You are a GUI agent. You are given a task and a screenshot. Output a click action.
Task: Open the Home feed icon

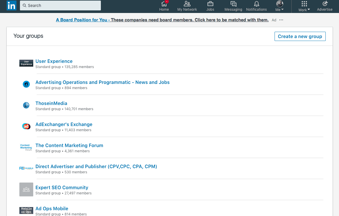tap(164, 4)
